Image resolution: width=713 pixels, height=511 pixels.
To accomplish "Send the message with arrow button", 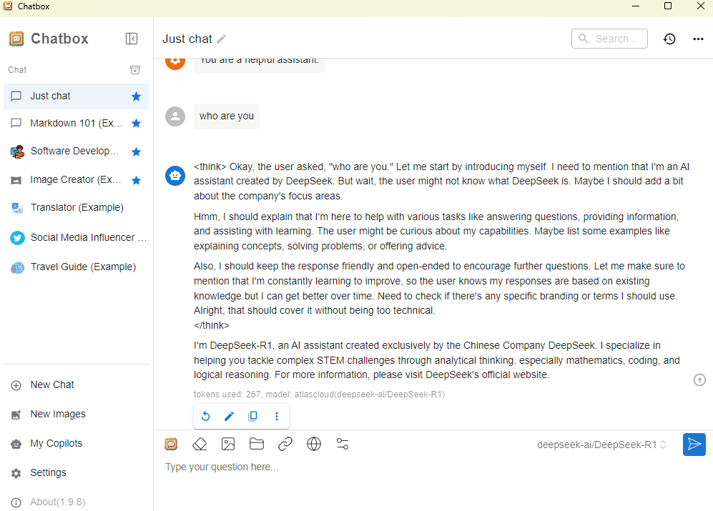I will tap(694, 444).
